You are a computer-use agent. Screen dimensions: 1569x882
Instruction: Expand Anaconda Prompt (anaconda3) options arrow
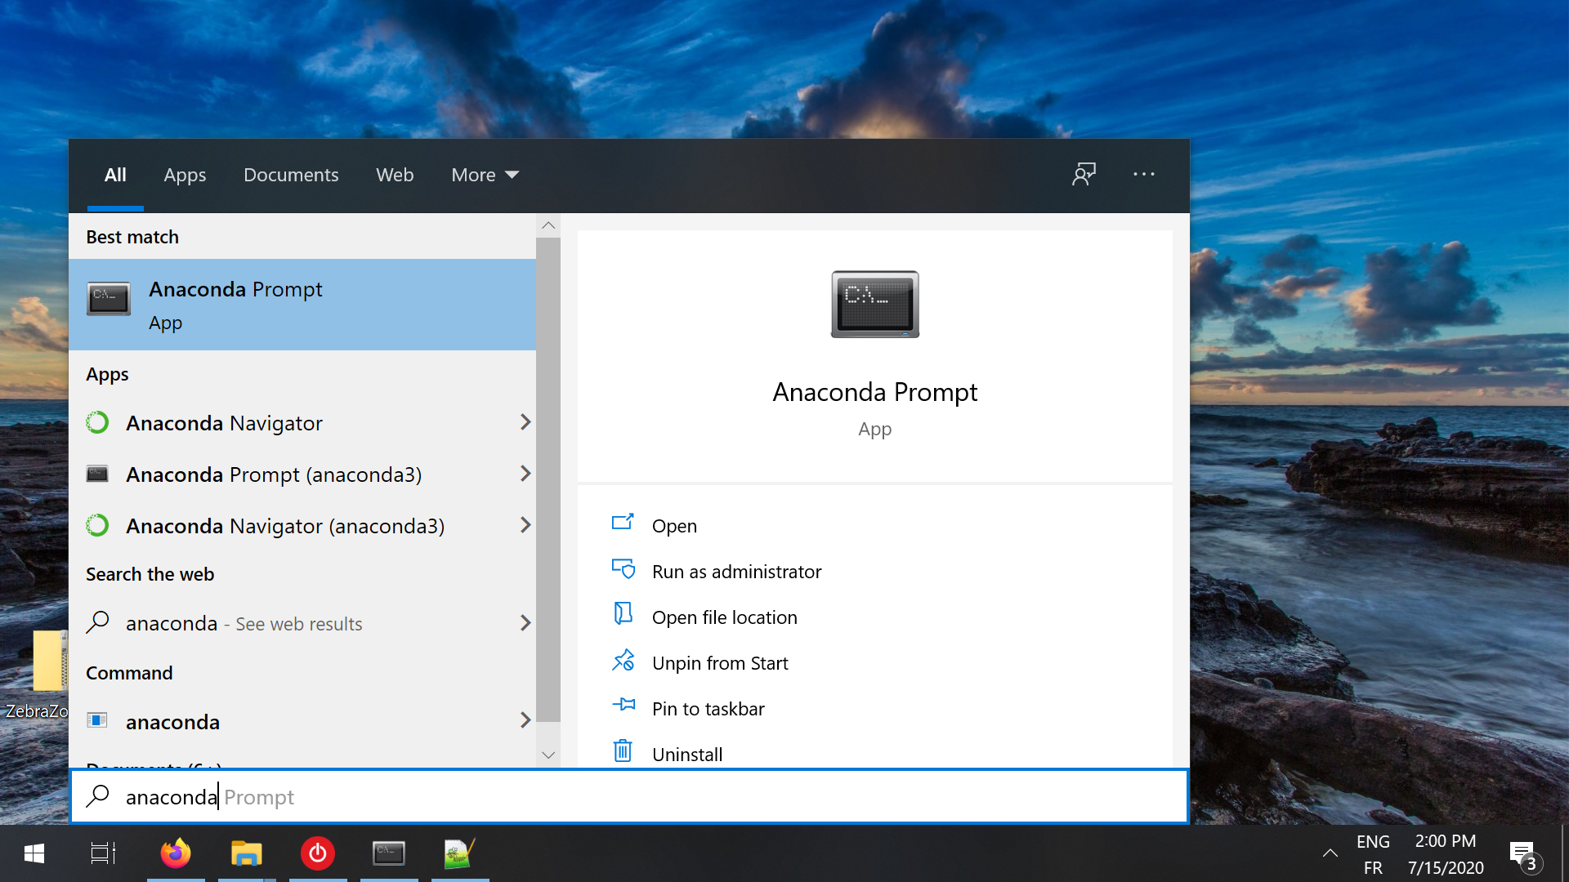point(525,474)
